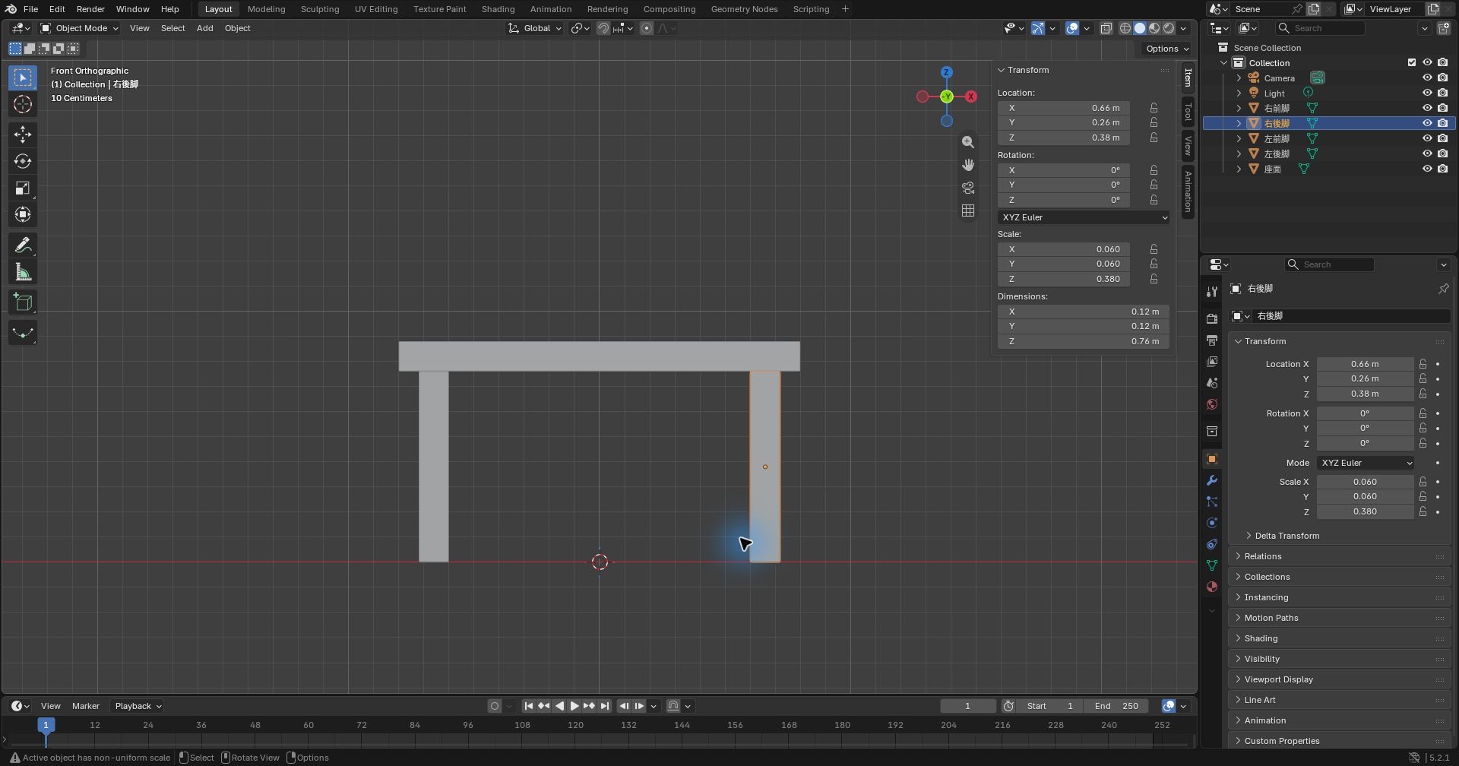This screenshot has height=766, width=1459.
Task: Select the 左後脚 object in outliner
Action: click(x=1277, y=154)
